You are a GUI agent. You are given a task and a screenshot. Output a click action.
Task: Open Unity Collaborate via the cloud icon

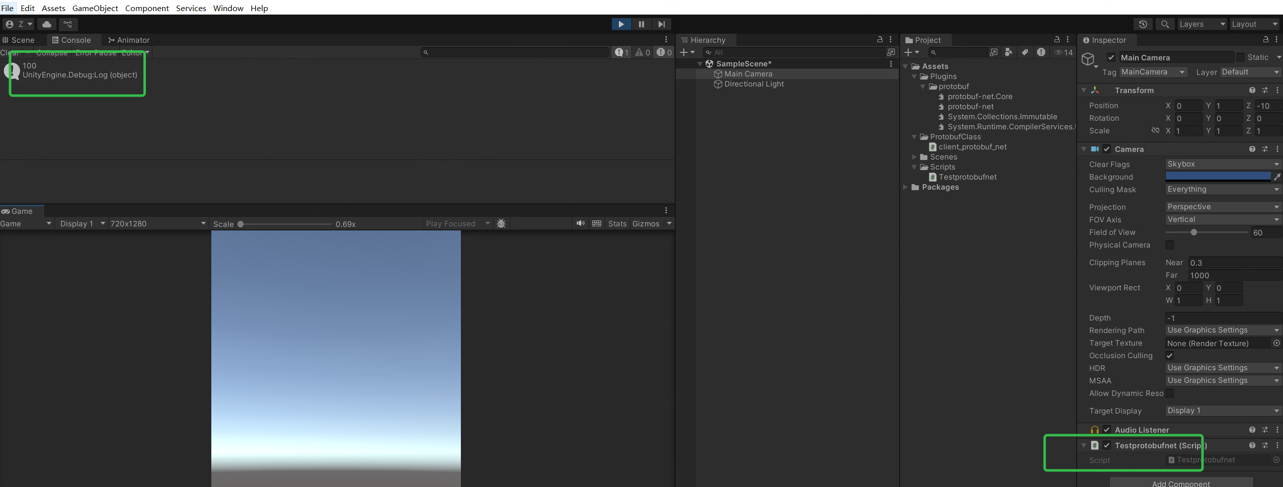point(46,24)
